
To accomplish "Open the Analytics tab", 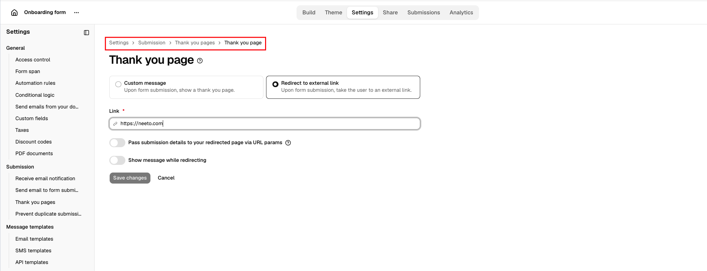I will point(461,13).
